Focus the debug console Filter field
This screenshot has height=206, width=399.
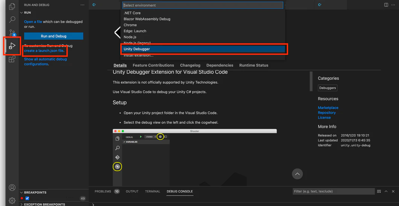pos(334,191)
